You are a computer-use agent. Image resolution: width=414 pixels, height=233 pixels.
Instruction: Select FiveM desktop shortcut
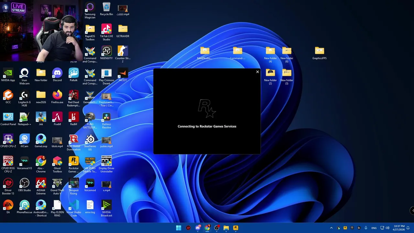(x=57, y=119)
